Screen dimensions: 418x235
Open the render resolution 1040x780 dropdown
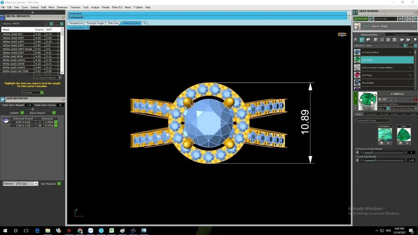[x=386, y=19]
